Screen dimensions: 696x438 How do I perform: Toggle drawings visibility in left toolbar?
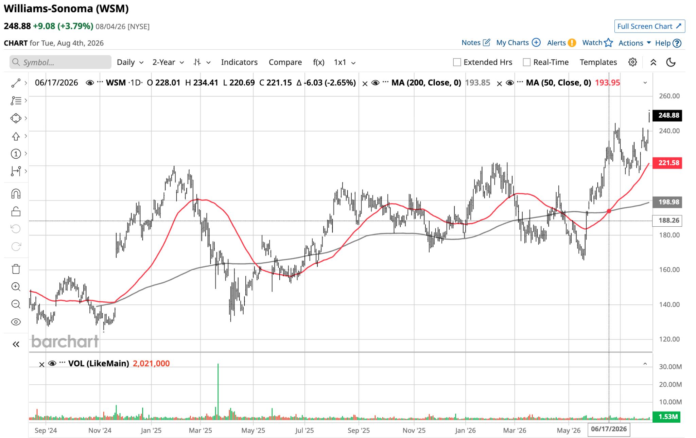pyautogui.click(x=16, y=322)
